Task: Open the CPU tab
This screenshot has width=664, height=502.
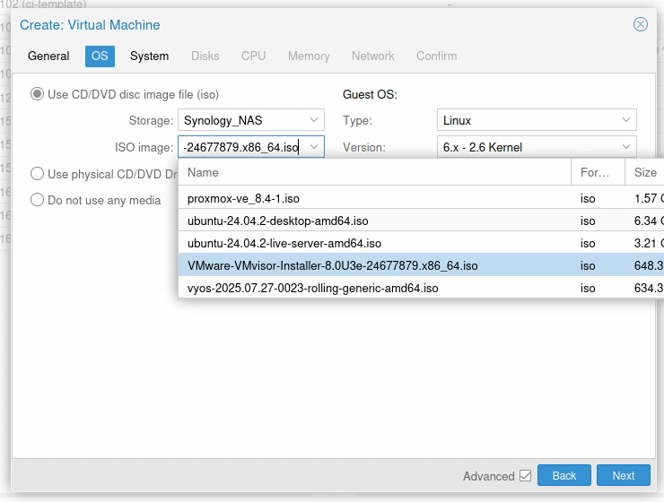Action: pyautogui.click(x=253, y=56)
